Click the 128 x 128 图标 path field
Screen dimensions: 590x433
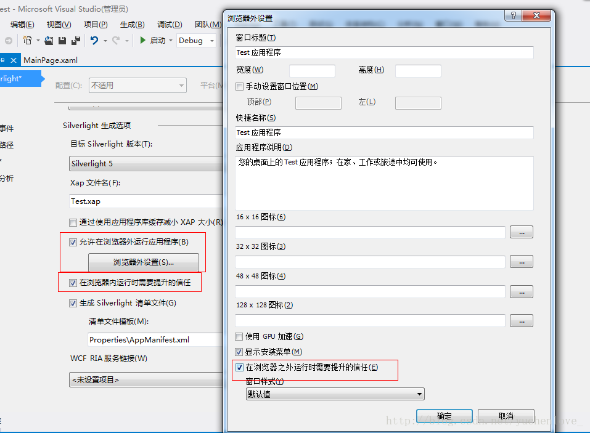click(371, 321)
